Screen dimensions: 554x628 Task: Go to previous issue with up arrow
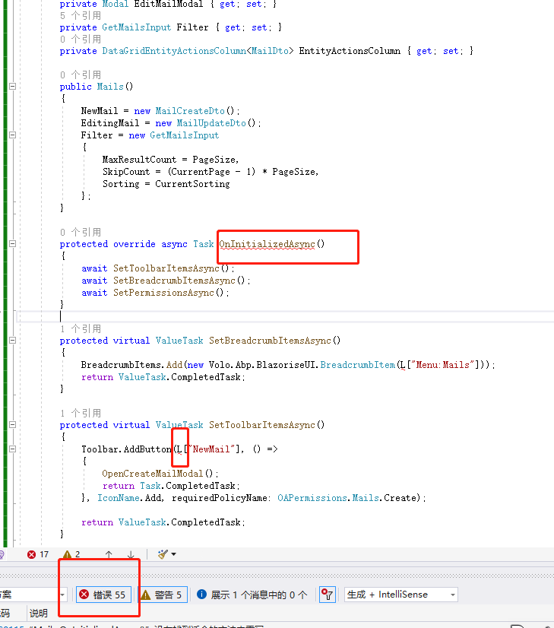click(x=109, y=554)
